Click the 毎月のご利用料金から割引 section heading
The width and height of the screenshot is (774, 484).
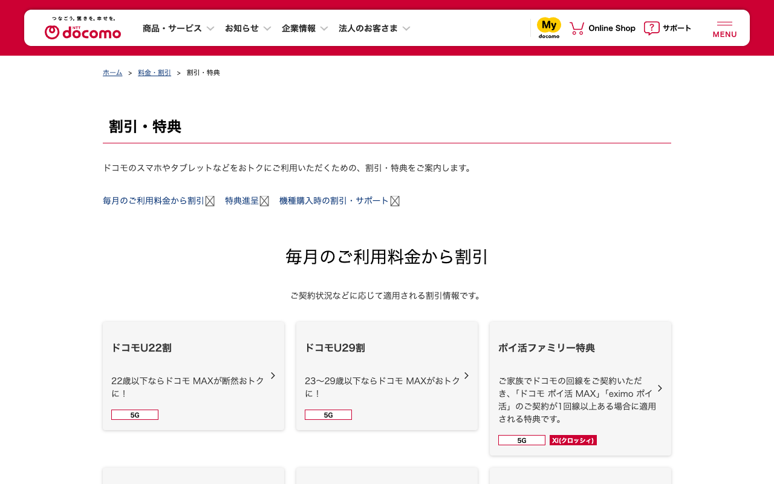point(387,257)
